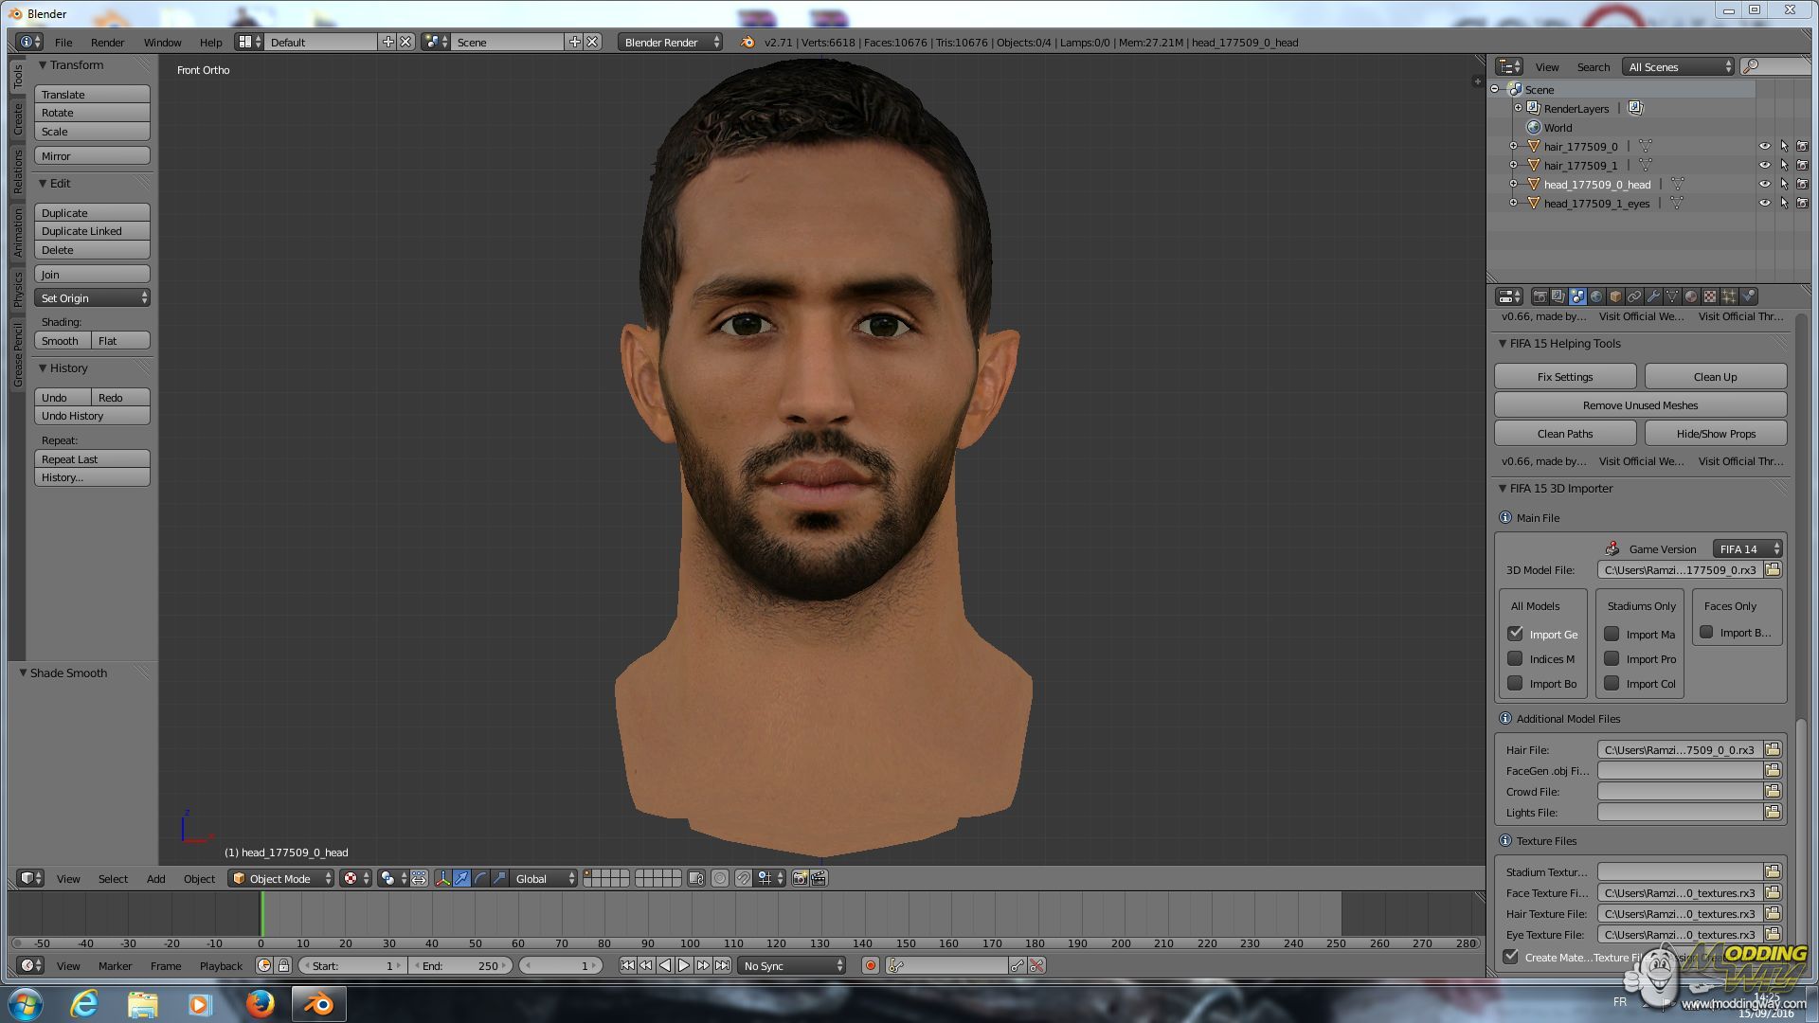Image resolution: width=1819 pixels, height=1023 pixels.
Task: Browse for the 3D Model File folder icon
Action: click(x=1773, y=569)
